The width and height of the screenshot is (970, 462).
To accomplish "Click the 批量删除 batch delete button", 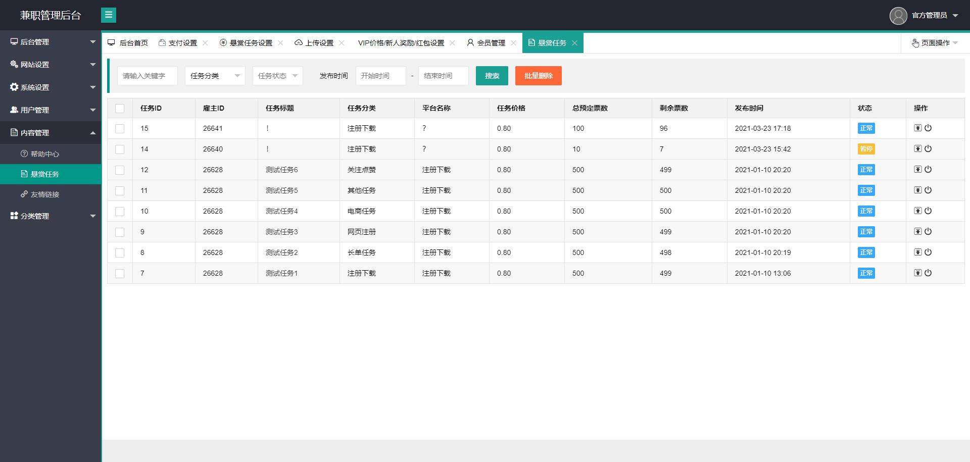I will click(x=539, y=76).
